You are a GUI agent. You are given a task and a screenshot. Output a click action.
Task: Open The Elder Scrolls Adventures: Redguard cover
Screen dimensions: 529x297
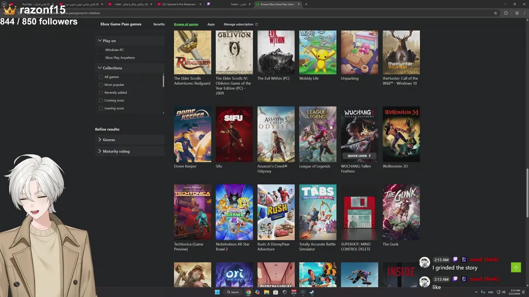[193, 52]
